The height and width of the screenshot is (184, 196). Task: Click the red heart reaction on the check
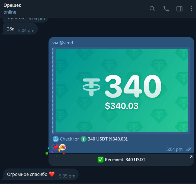pos(56,147)
